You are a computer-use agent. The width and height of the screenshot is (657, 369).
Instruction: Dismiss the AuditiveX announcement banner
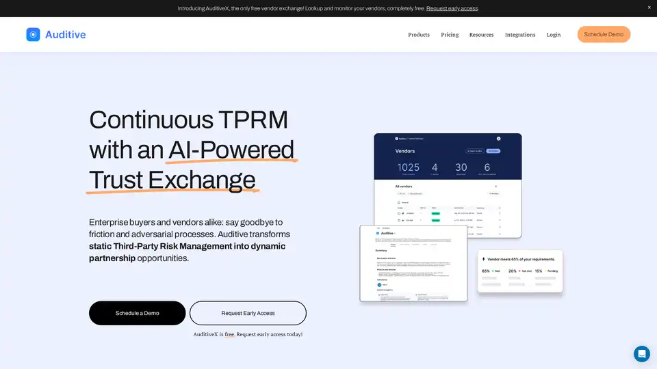649,8
